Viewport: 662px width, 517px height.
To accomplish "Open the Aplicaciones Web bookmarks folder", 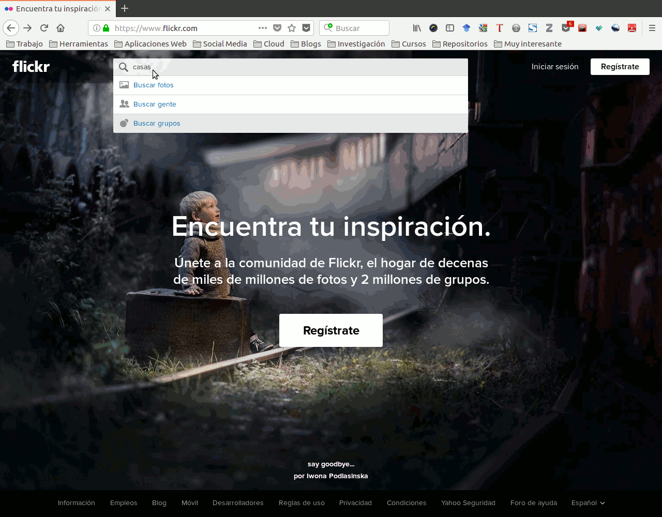I will click(150, 44).
